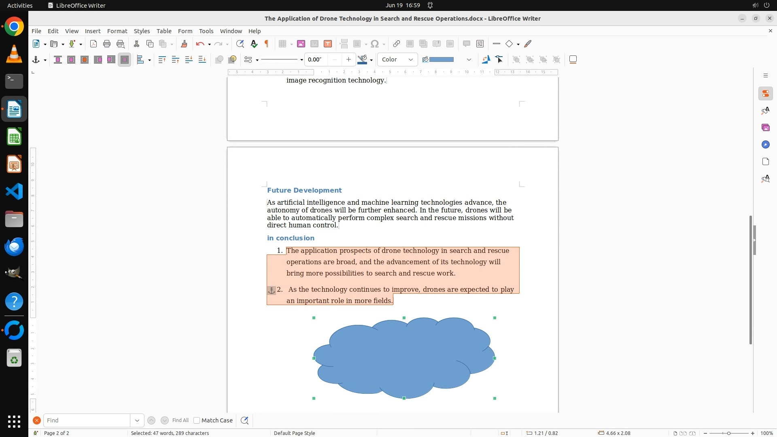Click the Find text input field
The width and height of the screenshot is (777, 437).
click(x=87, y=420)
